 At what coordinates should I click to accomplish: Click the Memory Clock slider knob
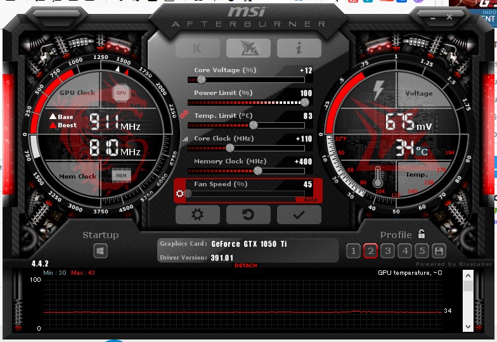tap(257, 170)
